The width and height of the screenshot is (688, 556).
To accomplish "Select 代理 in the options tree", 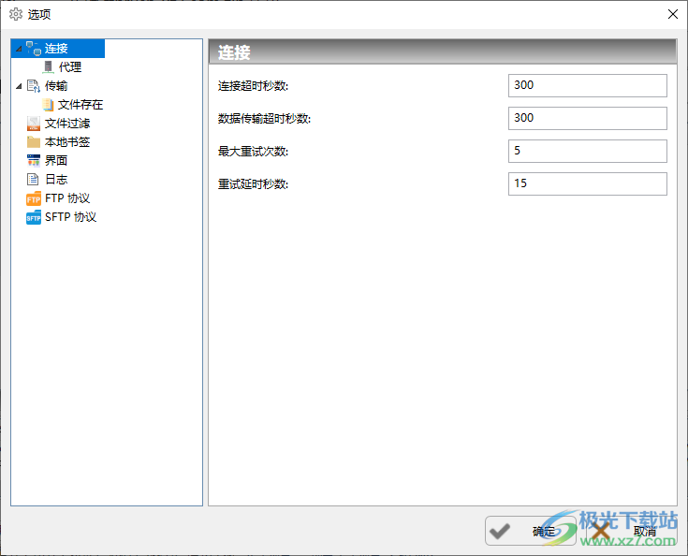I will point(70,67).
